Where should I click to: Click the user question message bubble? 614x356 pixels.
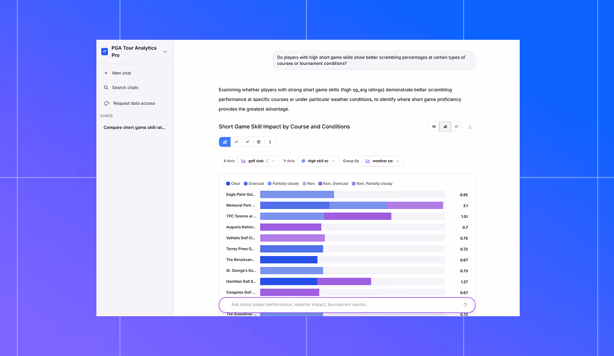tap(374, 60)
